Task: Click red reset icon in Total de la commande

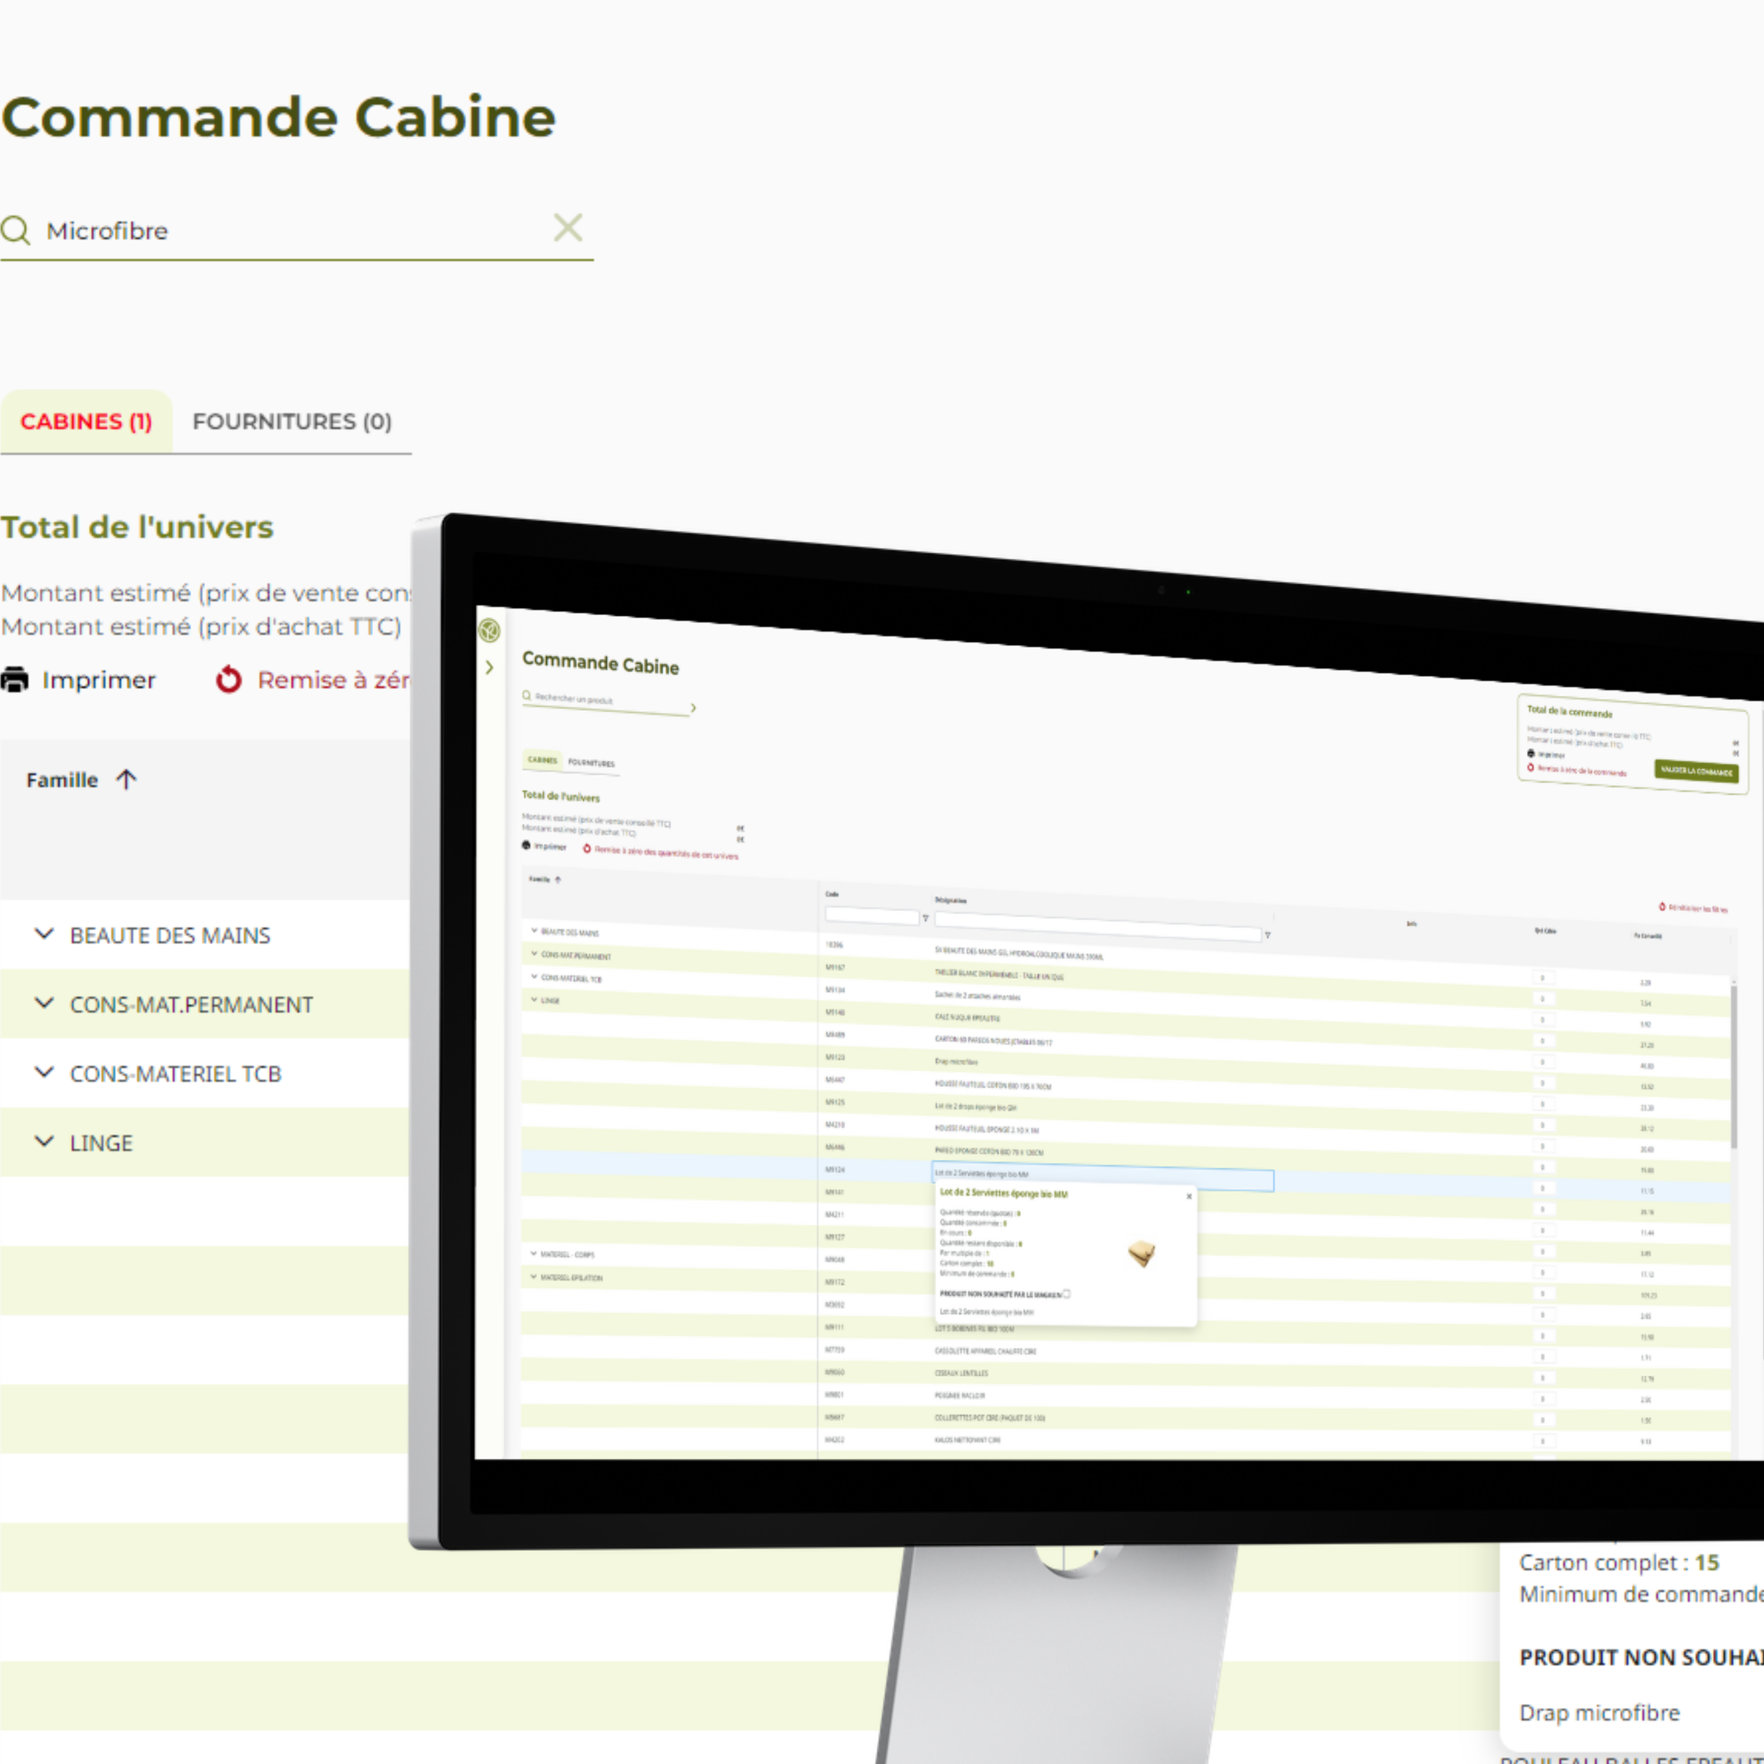Action: [1531, 767]
